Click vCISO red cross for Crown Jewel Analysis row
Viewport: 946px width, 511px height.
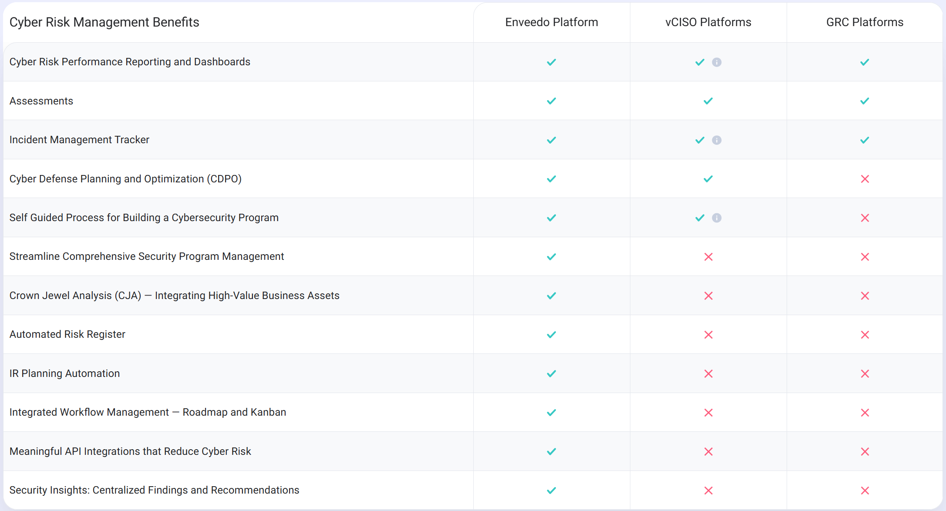click(x=708, y=296)
